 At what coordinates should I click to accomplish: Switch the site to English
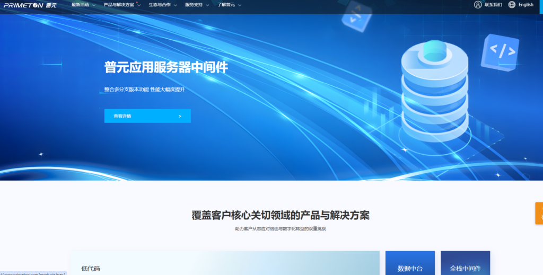coord(526,4)
